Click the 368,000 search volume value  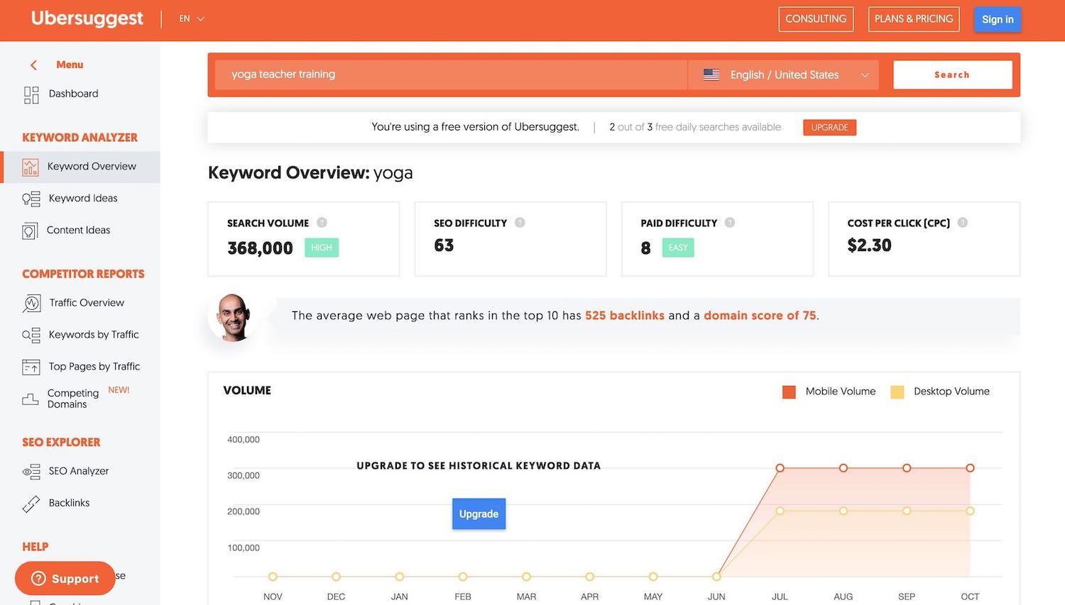click(x=260, y=248)
